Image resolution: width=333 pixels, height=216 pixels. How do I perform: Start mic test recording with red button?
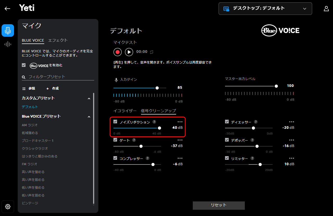[118, 52]
